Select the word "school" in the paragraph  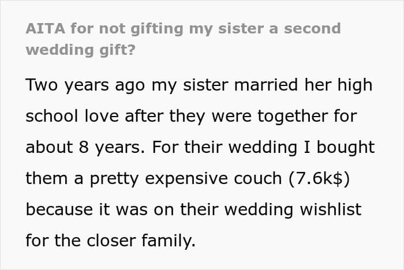[52, 116]
